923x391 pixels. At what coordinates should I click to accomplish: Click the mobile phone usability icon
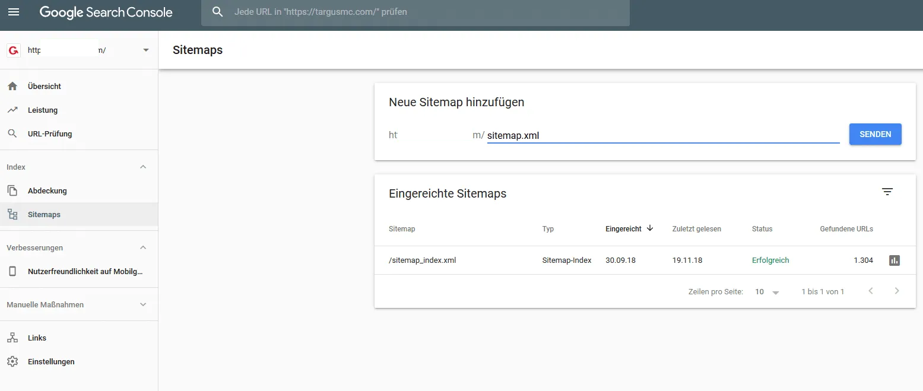(x=12, y=271)
